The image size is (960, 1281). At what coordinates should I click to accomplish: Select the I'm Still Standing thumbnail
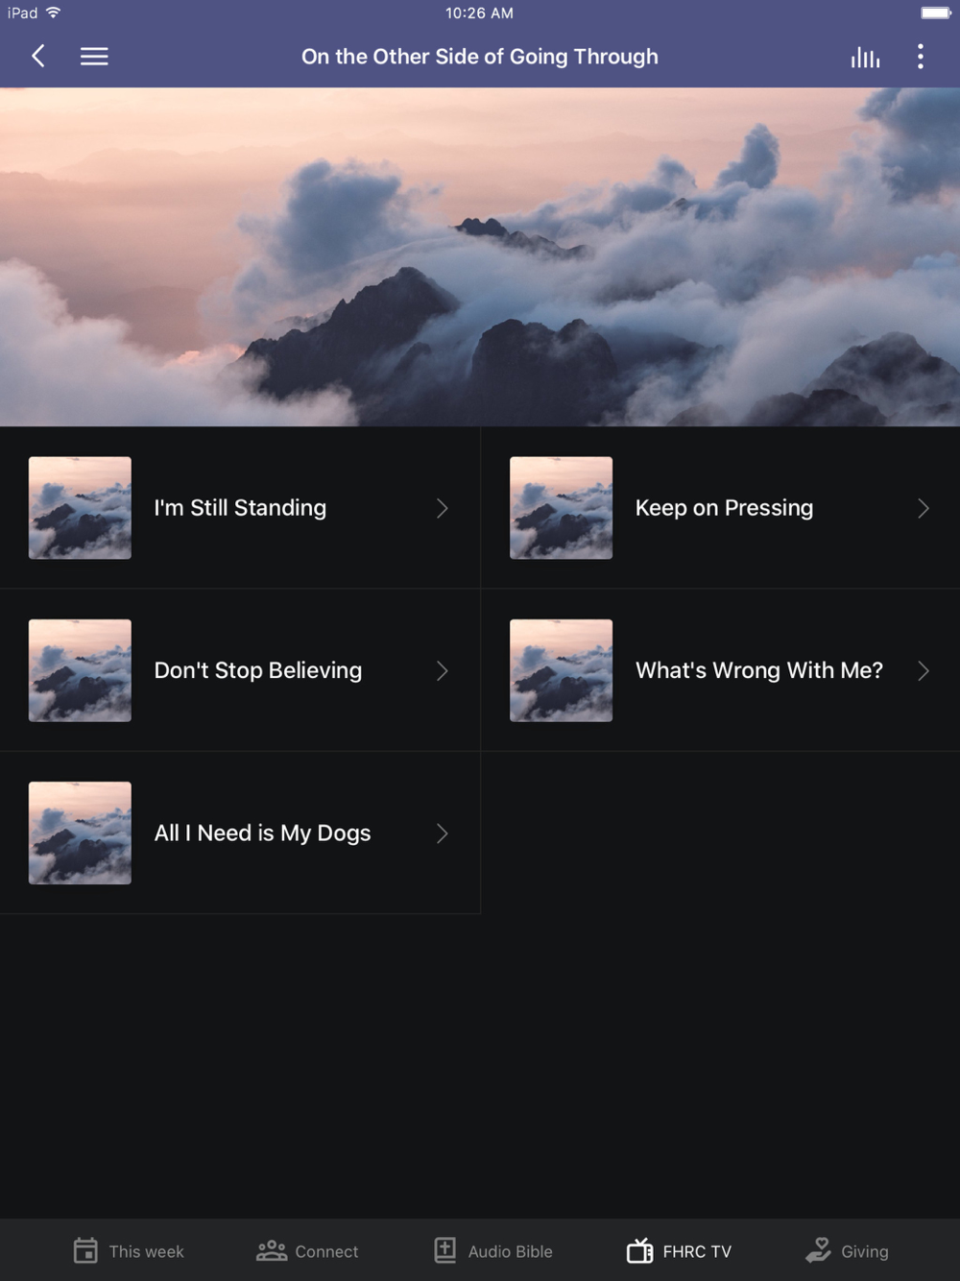[x=80, y=508]
